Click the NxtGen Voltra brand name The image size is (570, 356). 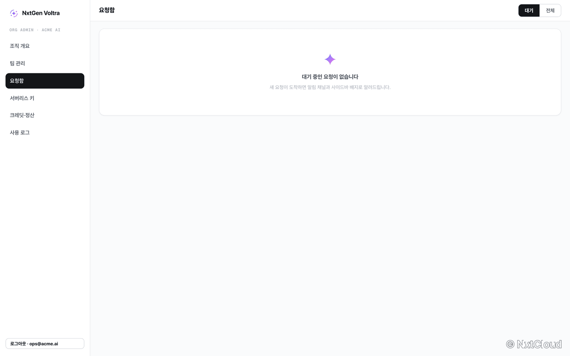41,13
